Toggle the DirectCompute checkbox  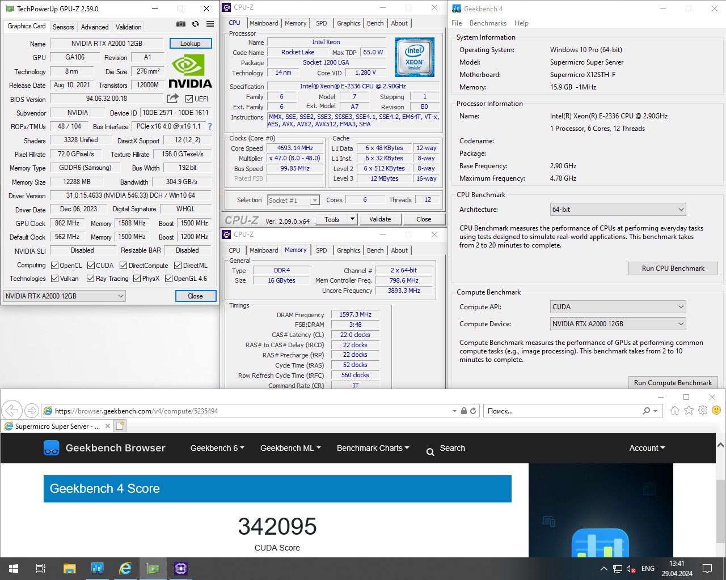click(123, 265)
